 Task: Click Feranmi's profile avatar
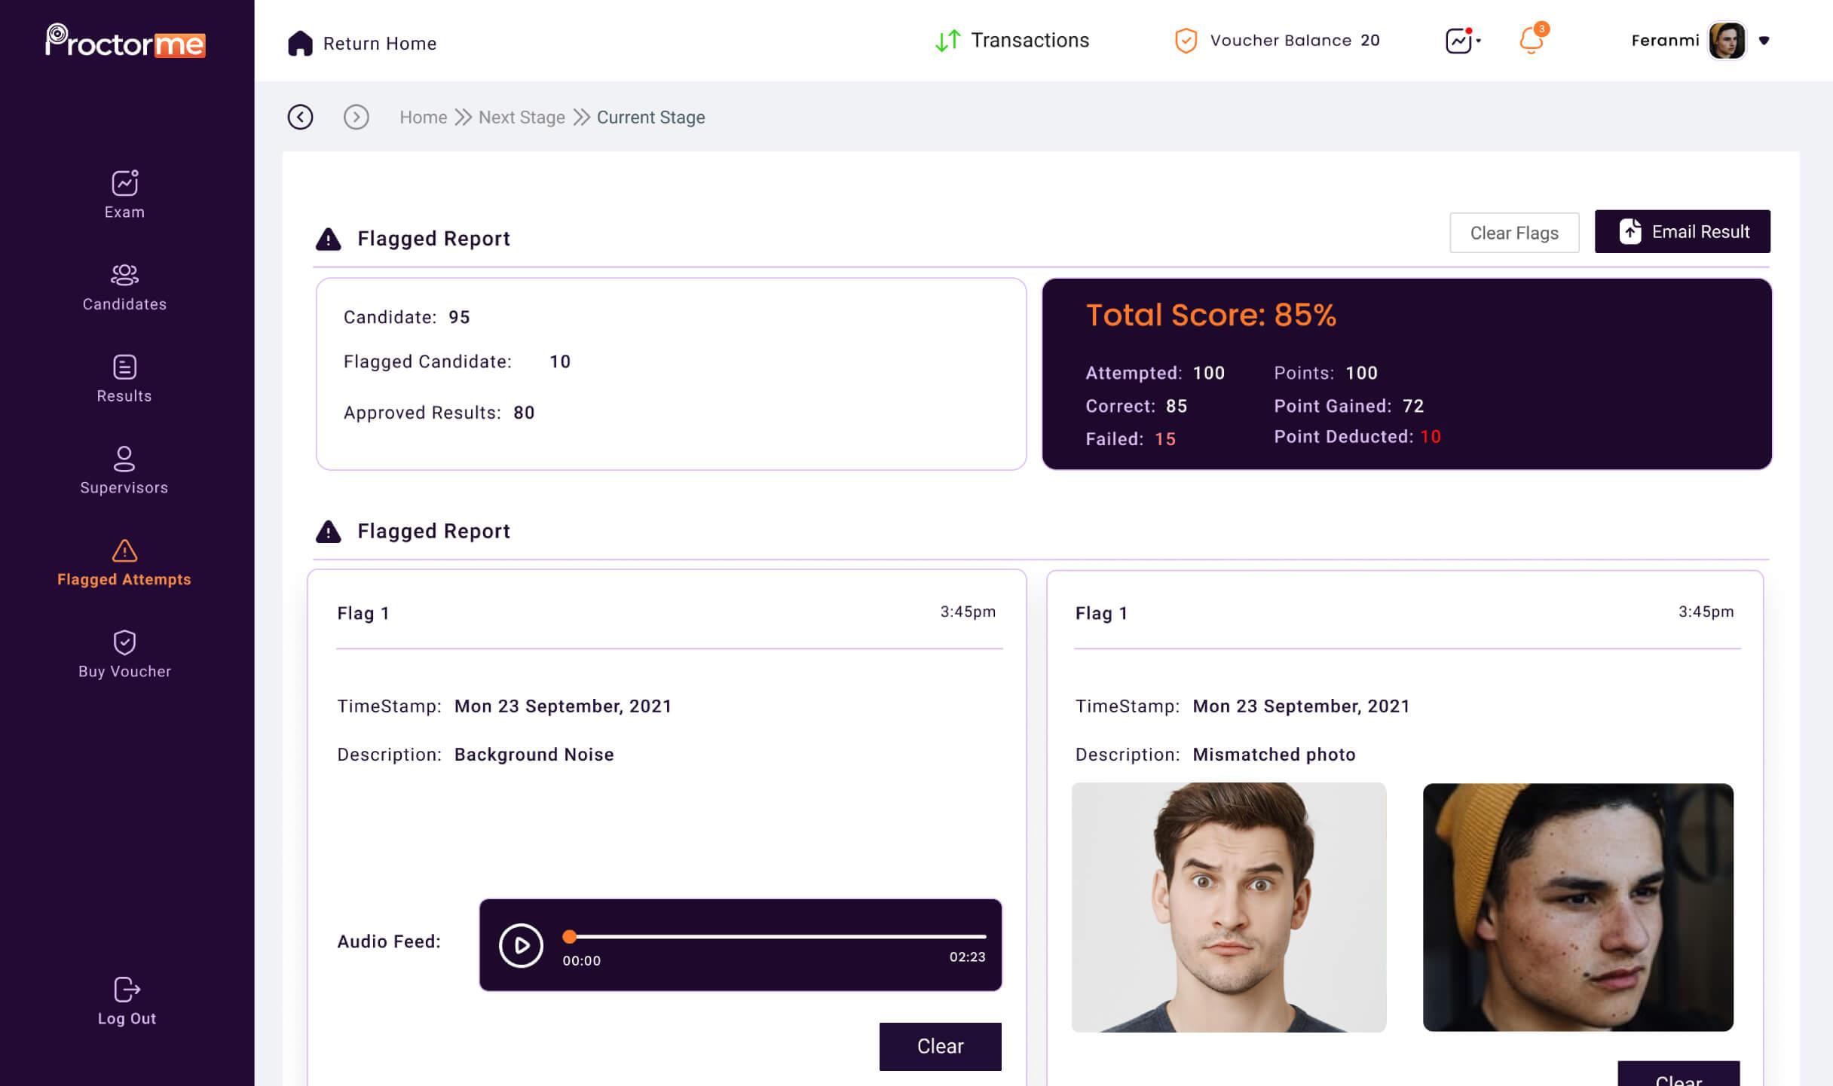(x=1727, y=41)
